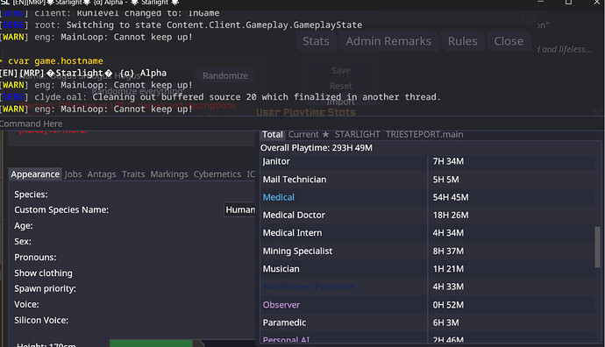Viewport: 605px width, 347px height.
Task: Open Admin Remarks
Action: point(388,41)
